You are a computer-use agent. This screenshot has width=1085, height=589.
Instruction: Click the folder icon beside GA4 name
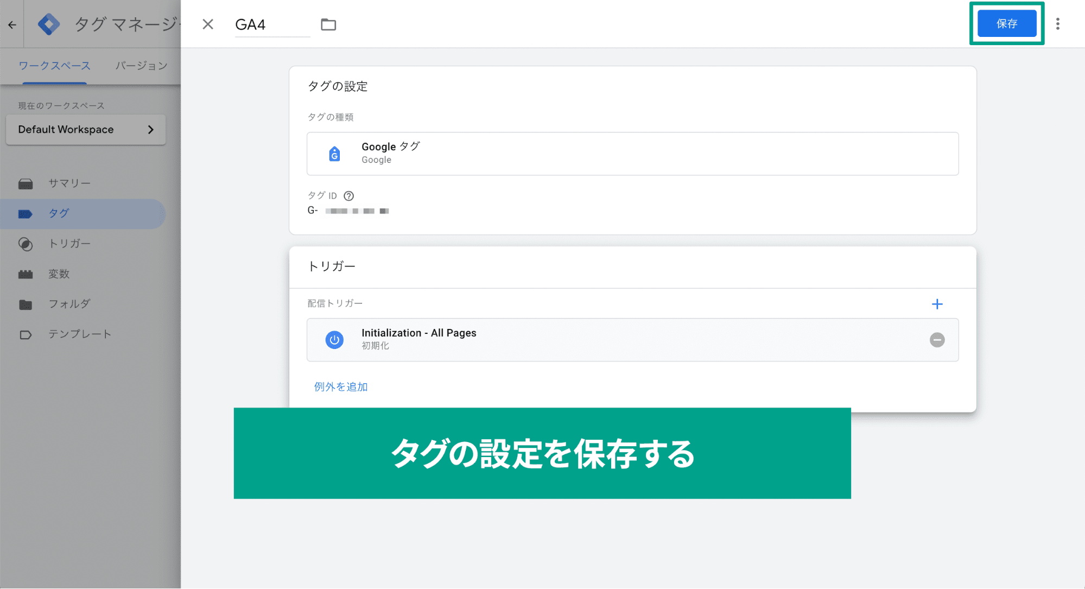pyautogui.click(x=328, y=24)
